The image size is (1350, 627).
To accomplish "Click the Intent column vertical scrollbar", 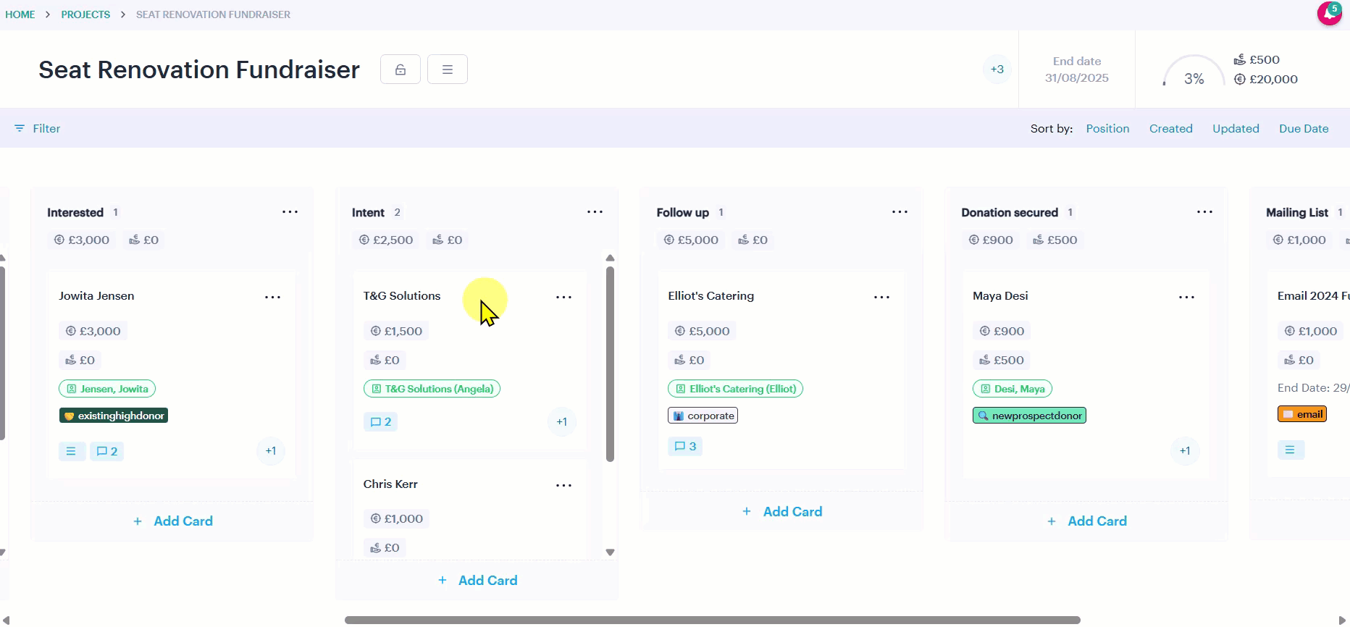I will click(610, 363).
